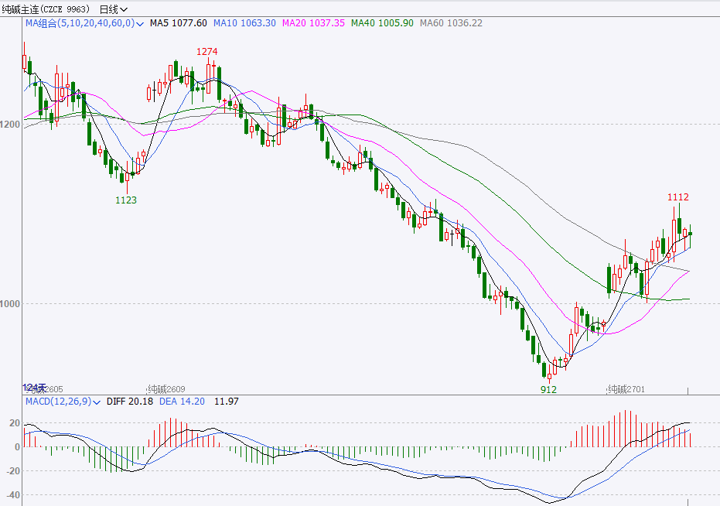Click the 1123 low price marker

126,200
